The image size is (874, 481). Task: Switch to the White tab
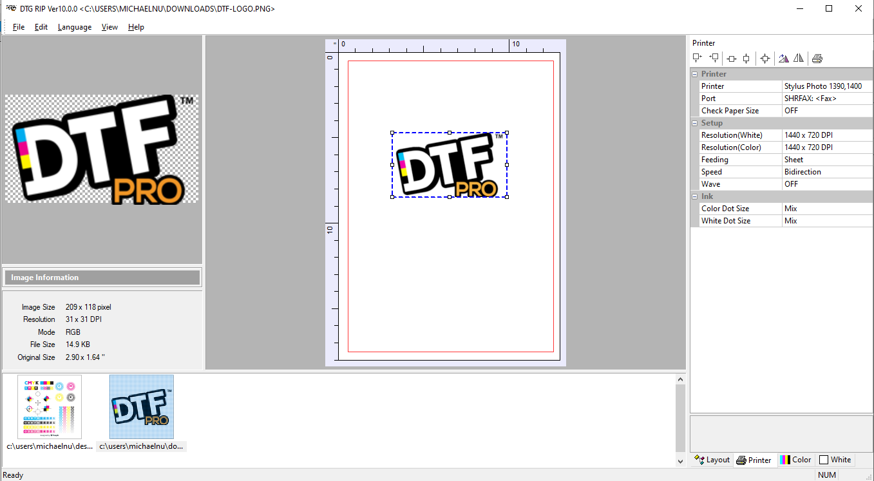point(835,460)
